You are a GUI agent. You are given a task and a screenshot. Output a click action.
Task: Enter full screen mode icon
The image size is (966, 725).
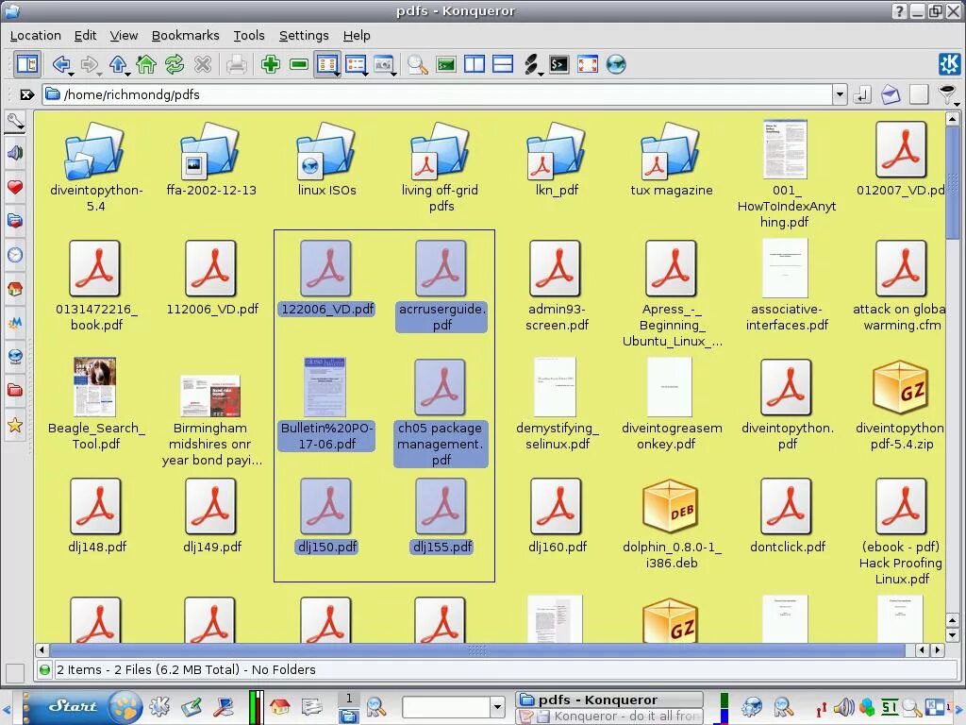click(587, 64)
